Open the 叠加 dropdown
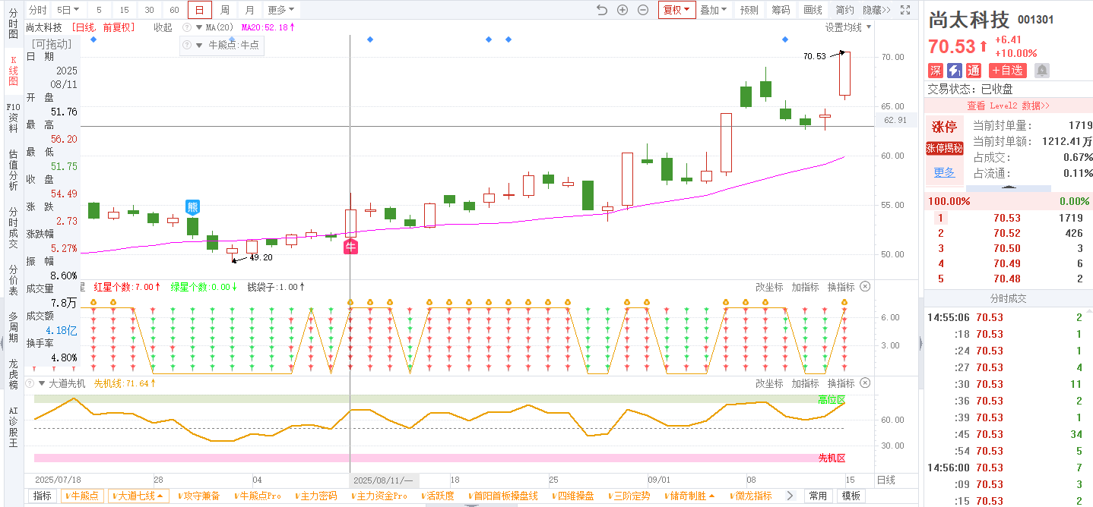Image resolution: width=1093 pixels, height=507 pixels. click(x=713, y=10)
